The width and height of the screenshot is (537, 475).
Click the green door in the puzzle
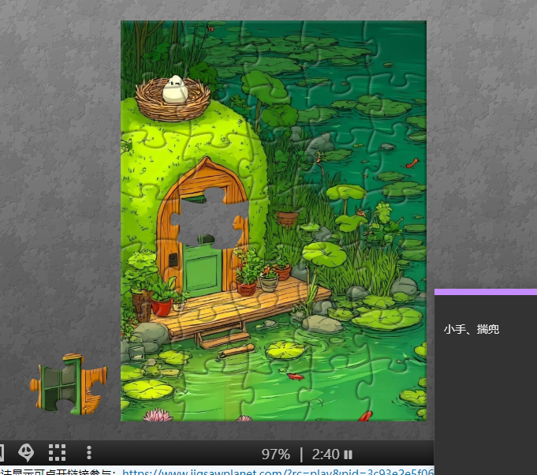pyautogui.click(x=203, y=267)
